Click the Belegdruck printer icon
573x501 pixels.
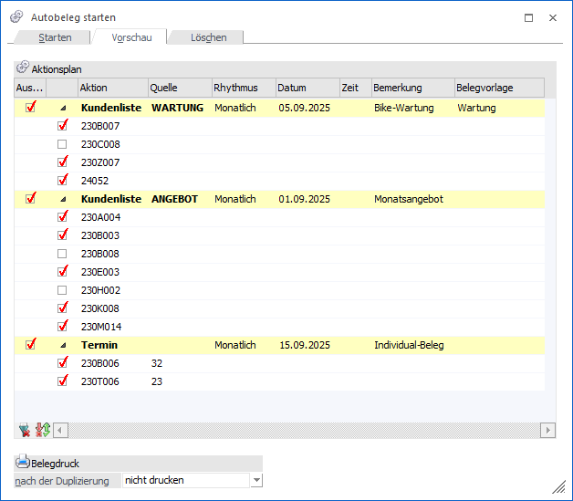tap(23, 462)
